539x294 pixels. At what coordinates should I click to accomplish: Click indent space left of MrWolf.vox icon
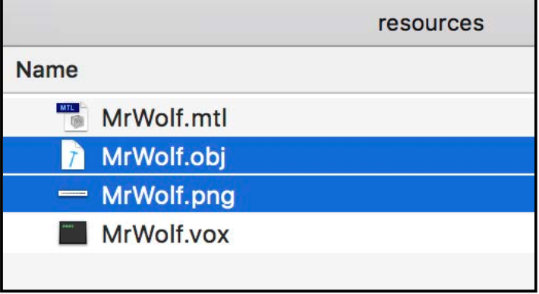[30, 233]
